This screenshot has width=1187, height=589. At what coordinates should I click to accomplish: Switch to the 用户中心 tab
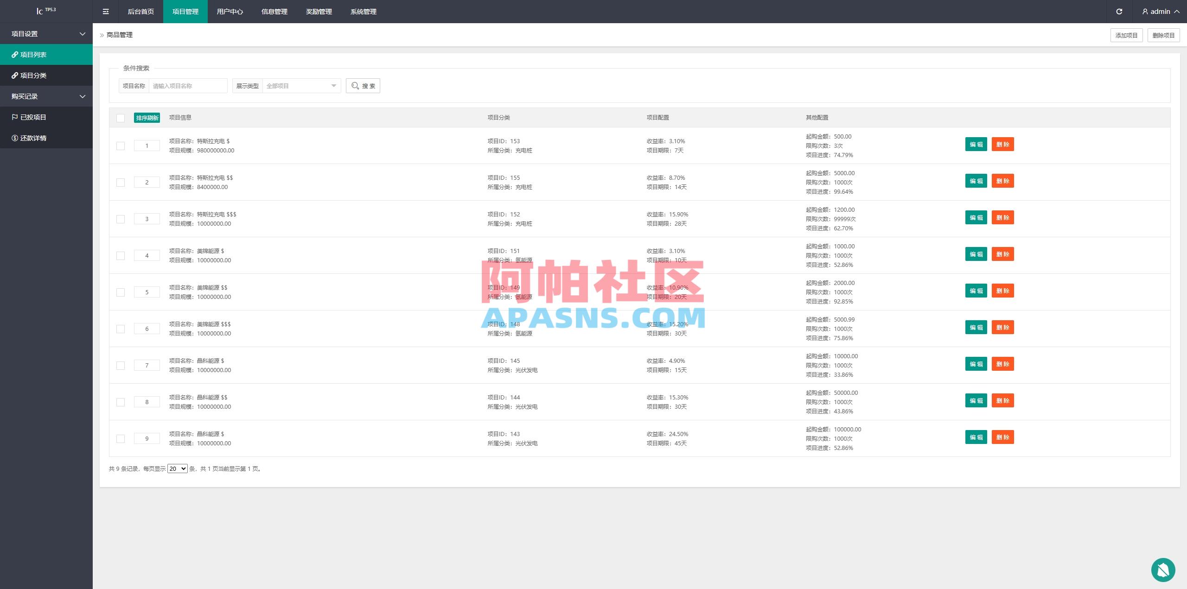(230, 12)
